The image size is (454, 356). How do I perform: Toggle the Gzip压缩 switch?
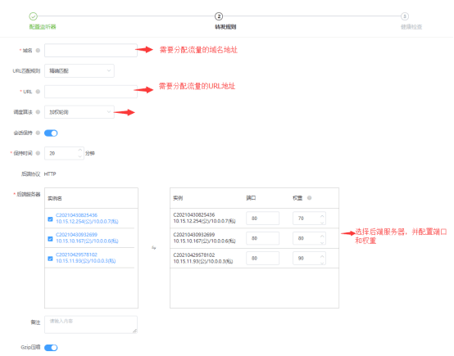point(51,348)
